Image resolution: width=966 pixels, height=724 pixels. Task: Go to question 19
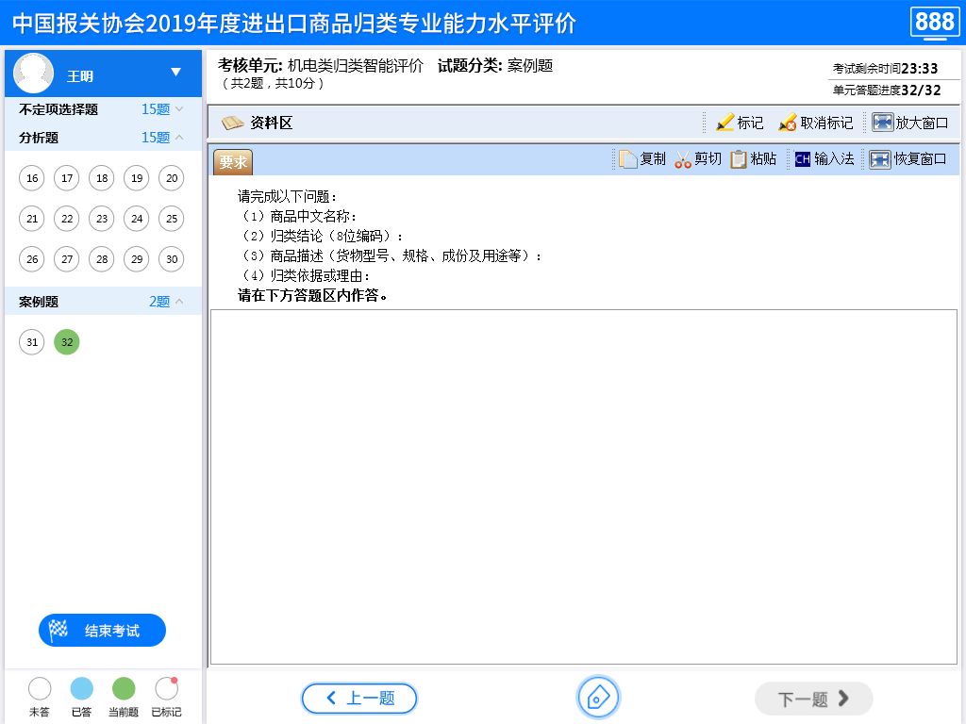click(x=137, y=178)
